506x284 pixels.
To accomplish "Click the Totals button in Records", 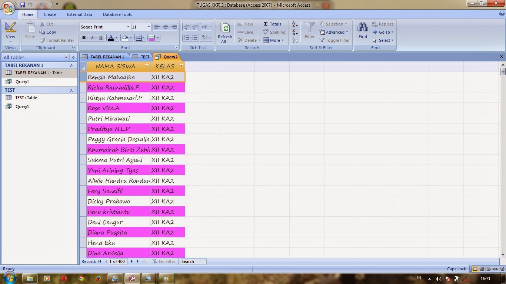I will (x=272, y=24).
